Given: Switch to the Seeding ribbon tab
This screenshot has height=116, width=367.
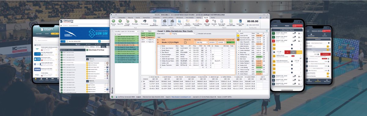Looking at the screenshot, I should pyautogui.click(x=198, y=18).
